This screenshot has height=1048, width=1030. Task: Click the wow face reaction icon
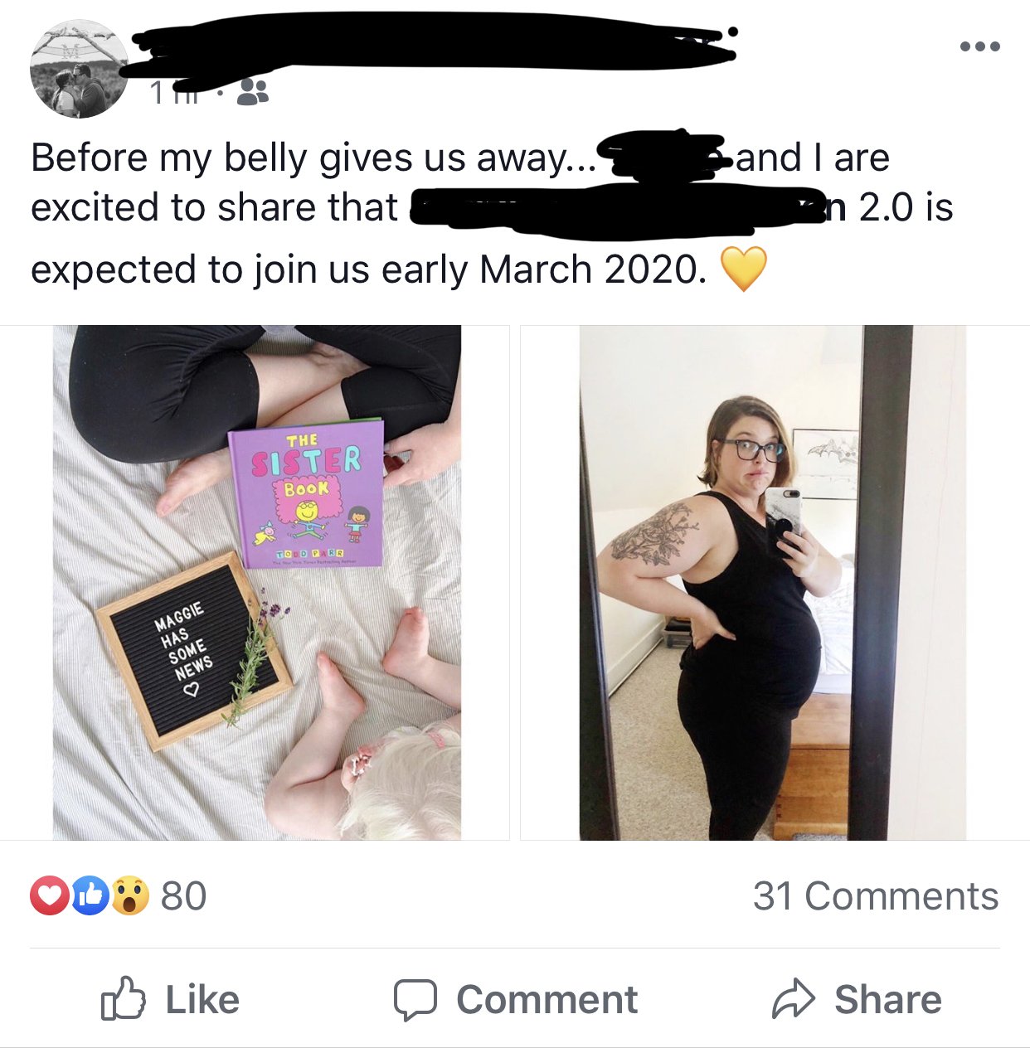pyautogui.click(x=130, y=895)
